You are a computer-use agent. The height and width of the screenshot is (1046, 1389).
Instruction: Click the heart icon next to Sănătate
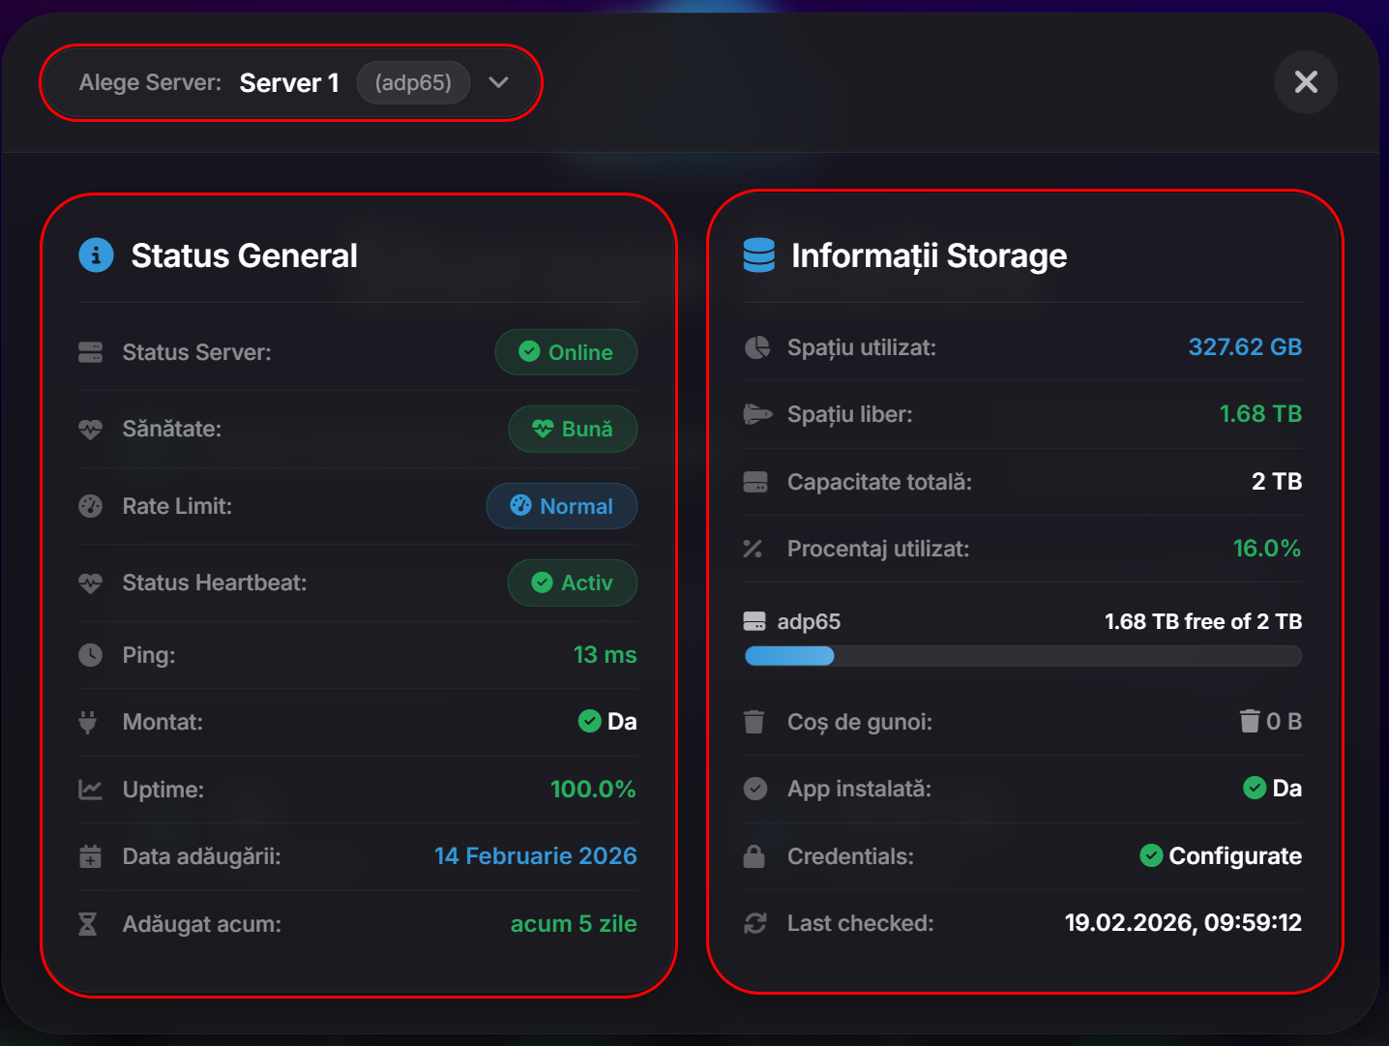coord(90,429)
